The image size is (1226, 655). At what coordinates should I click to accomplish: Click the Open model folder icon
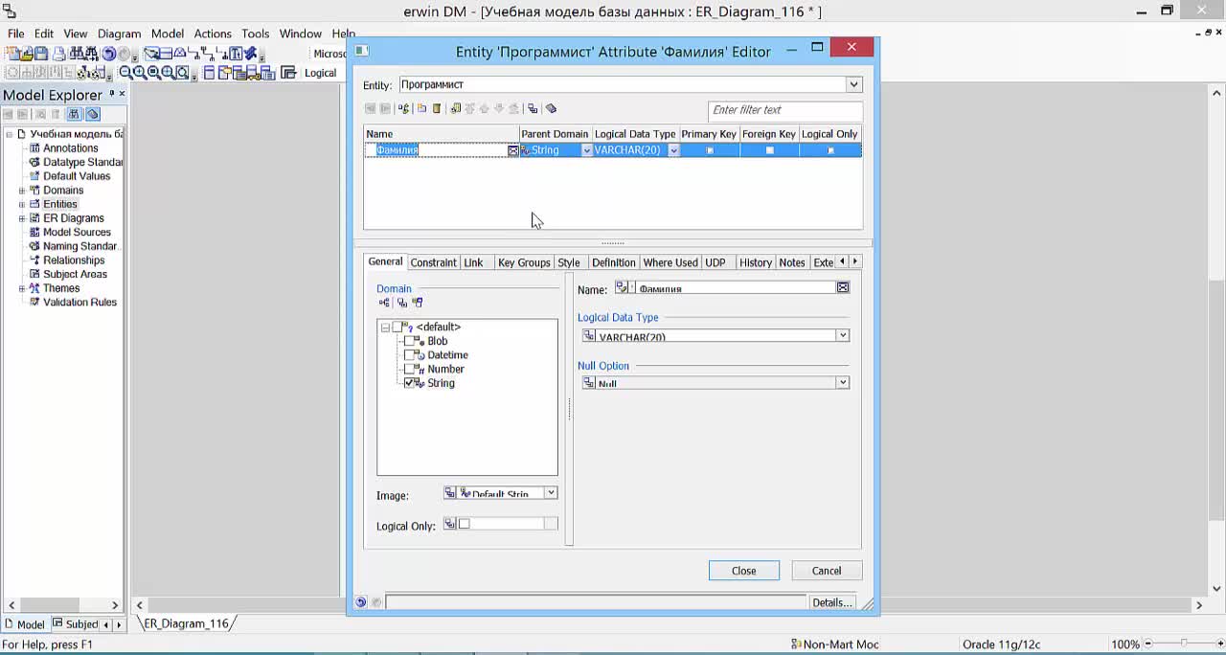(27, 54)
